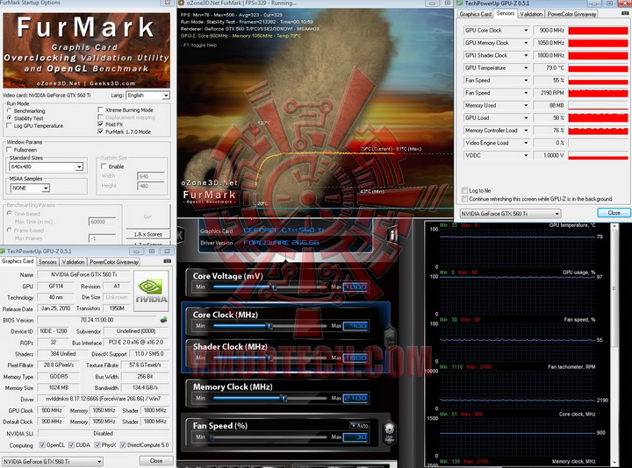Open PowerColor Giveaway tab in Sensors window
The height and width of the screenshot is (468, 632).
[x=571, y=14]
